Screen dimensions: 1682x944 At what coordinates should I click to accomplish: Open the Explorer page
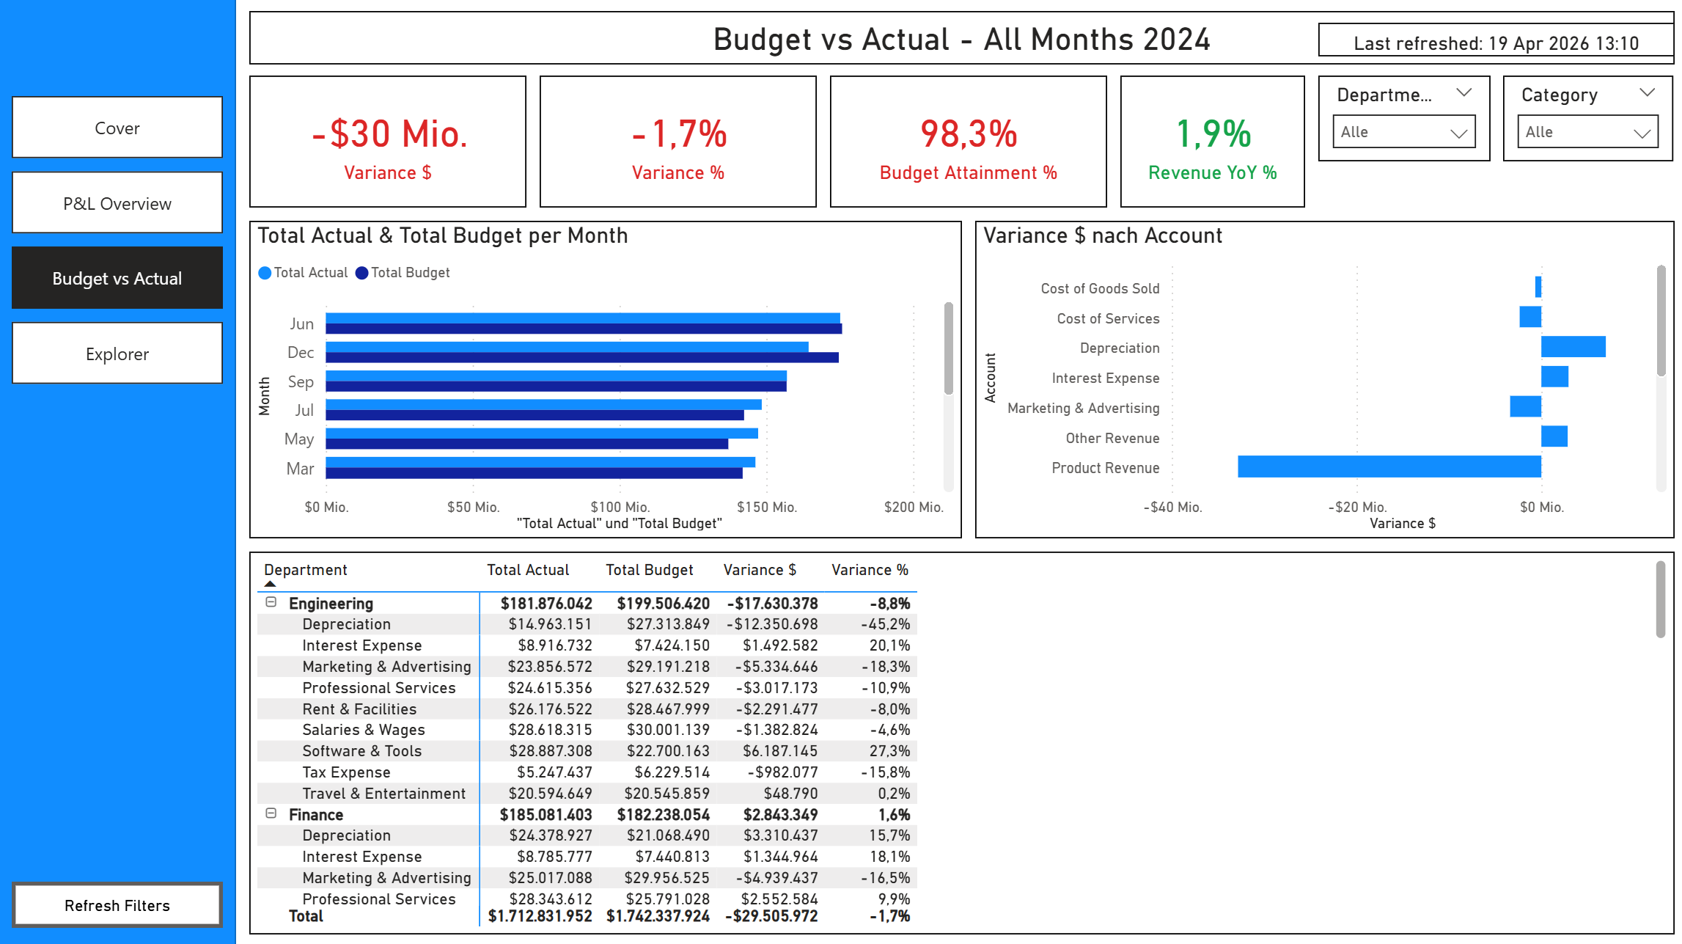tap(117, 353)
